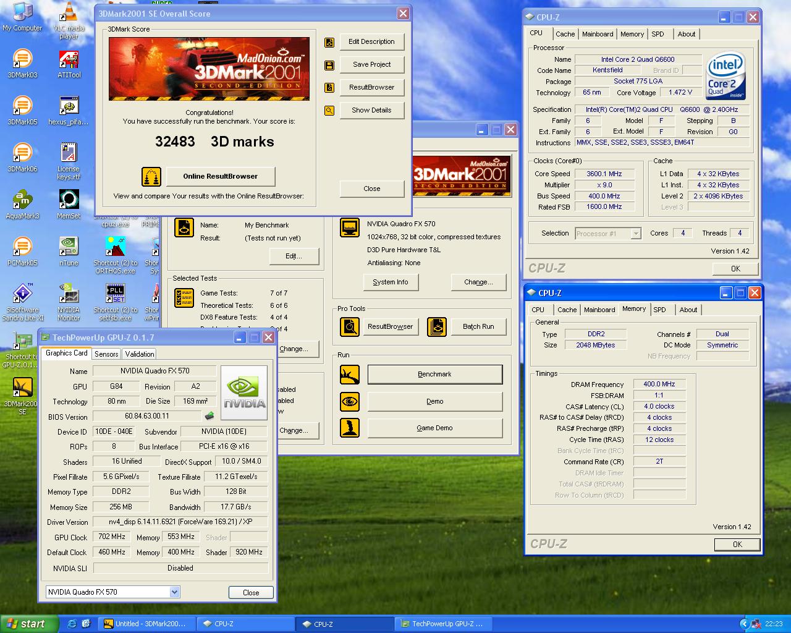Click the Edit Description button
Viewport: 791px width, 633px height.
coord(371,41)
